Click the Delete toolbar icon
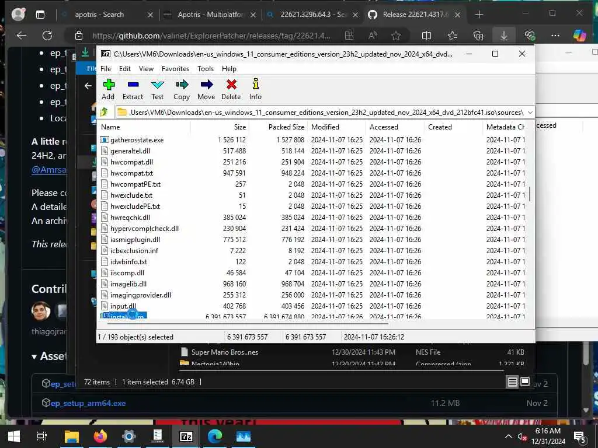 pos(231,89)
